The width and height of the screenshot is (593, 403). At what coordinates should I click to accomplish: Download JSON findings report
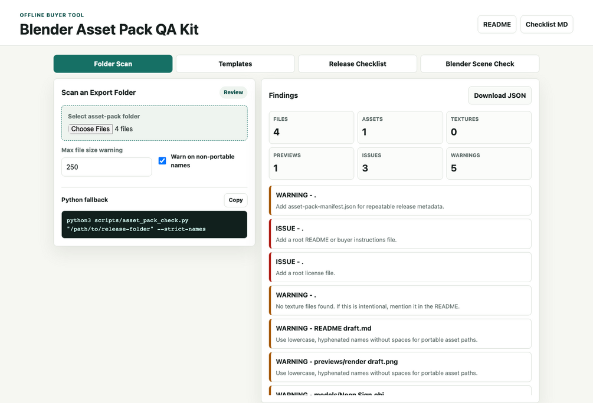pos(500,95)
